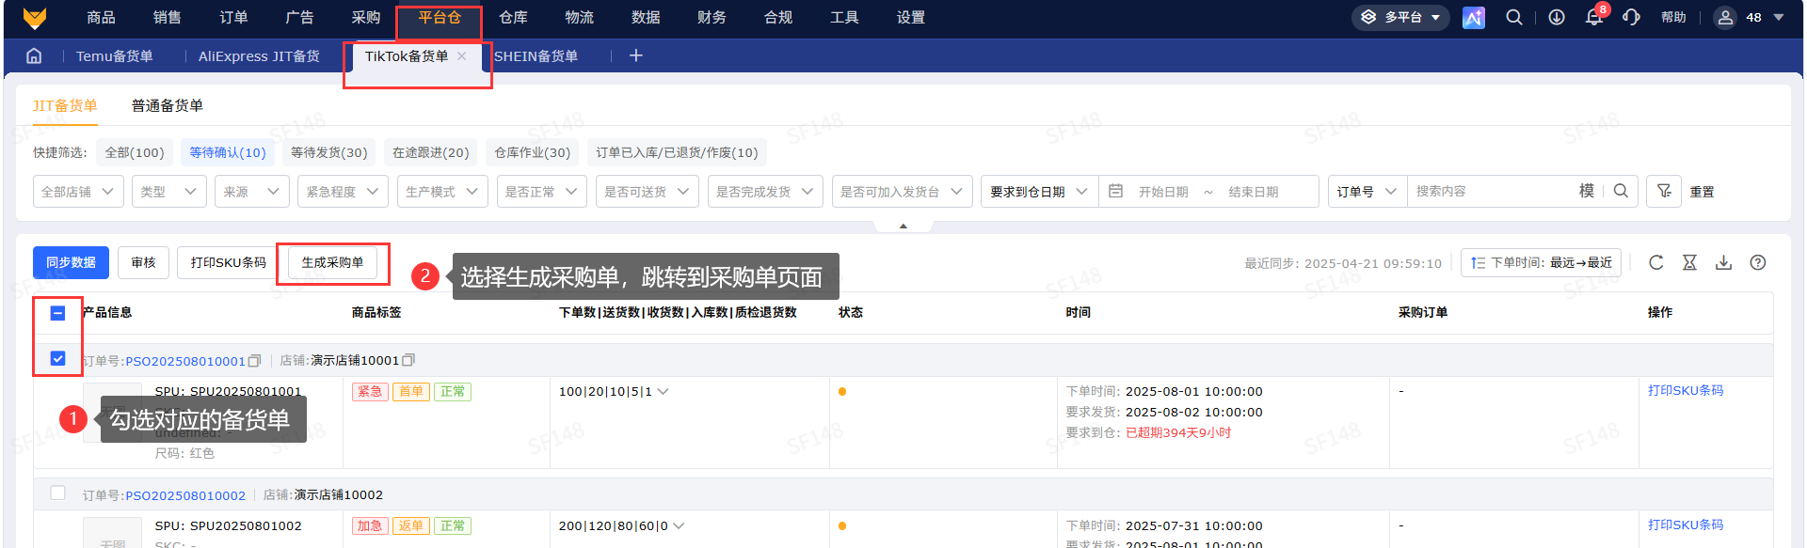The height and width of the screenshot is (548, 1807).
Task: Switch to SHEIN备货单 tab
Action: coord(536,56)
